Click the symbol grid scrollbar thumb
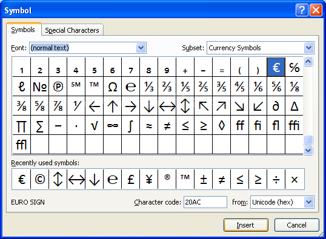326x239 pixels. 308,140
